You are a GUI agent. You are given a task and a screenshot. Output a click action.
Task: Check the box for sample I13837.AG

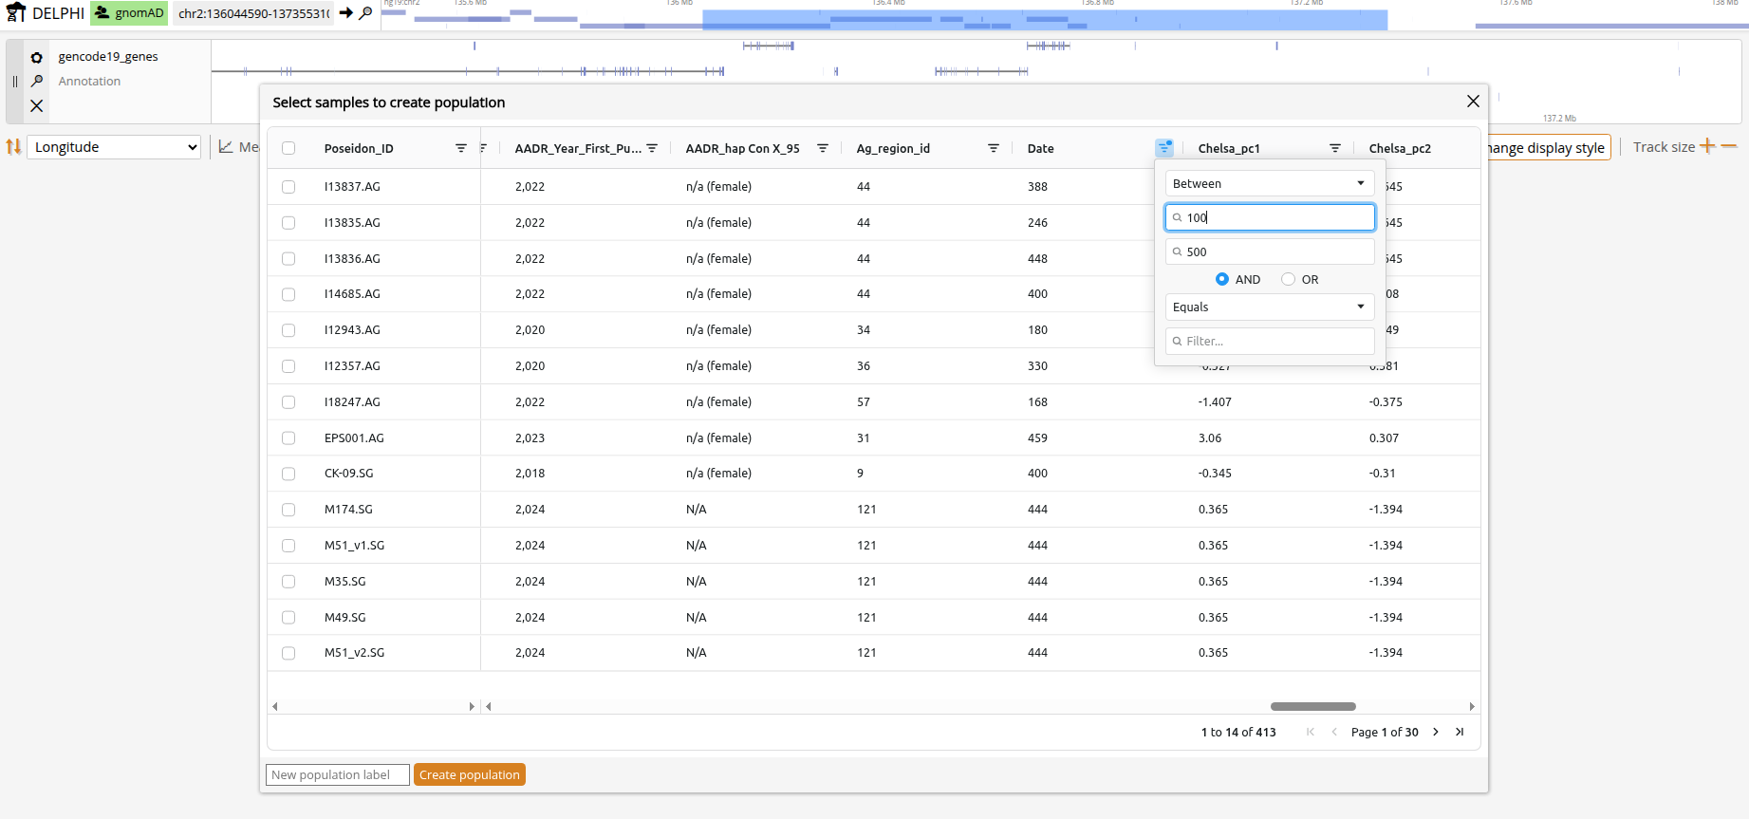pyautogui.click(x=288, y=187)
